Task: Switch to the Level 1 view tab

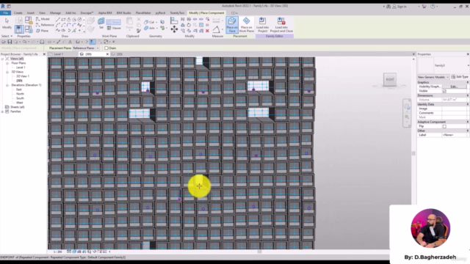Action: click(x=59, y=54)
